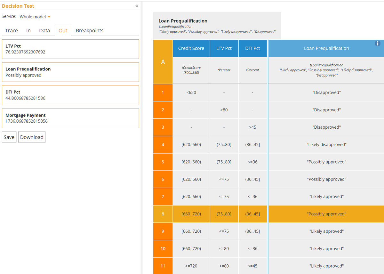Screen dimensions: 384x274
Task: Select the LTV Pct output box
Action: tap(70, 49)
